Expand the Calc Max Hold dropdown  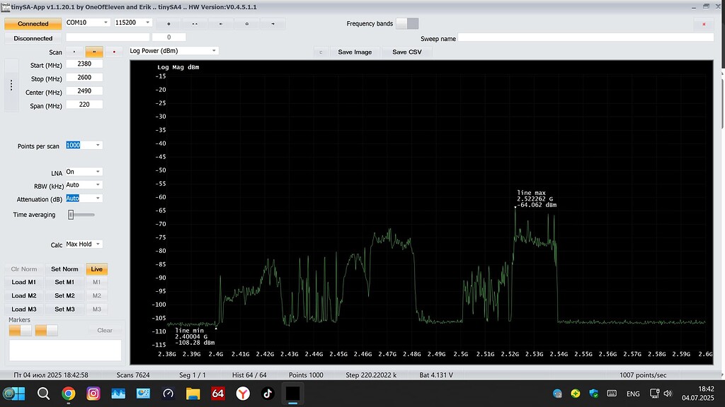point(84,244)
